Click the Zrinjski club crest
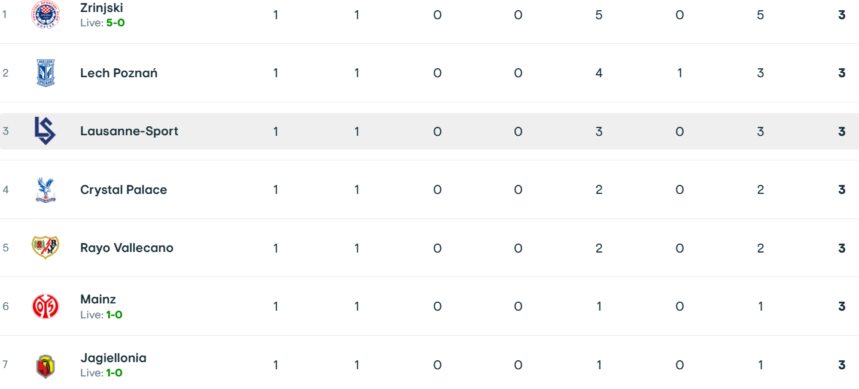 pyautogui.click(x=45, y=14)
